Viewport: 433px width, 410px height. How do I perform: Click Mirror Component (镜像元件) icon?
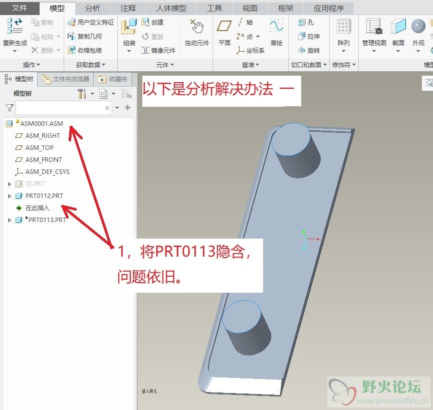pyautogui.click(x=145, y=50)
